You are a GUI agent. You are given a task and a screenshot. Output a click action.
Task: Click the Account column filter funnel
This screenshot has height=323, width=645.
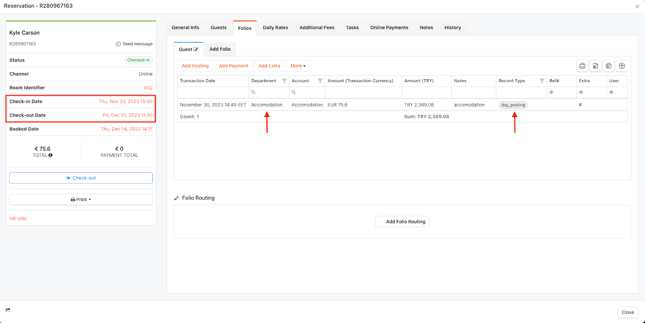pyautogui.click(x=320, y=81)
